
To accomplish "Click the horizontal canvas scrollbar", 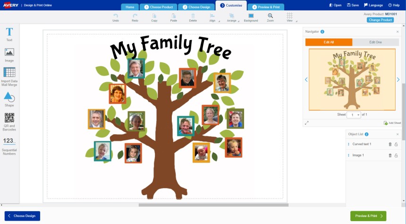I will click(213, 205).
